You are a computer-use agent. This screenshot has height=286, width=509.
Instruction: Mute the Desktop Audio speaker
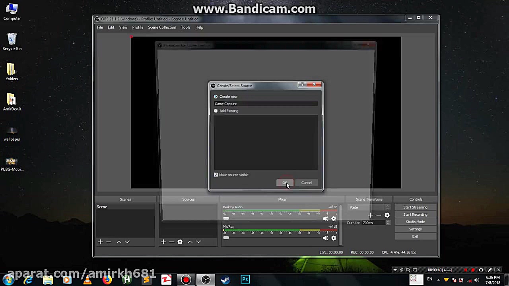tap(326, 218)
